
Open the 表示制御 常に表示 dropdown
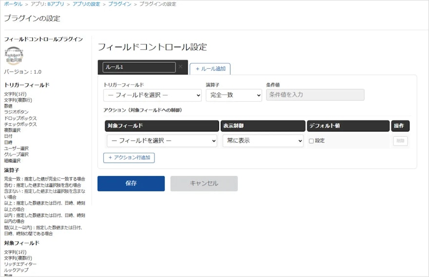tap(263, 141)
